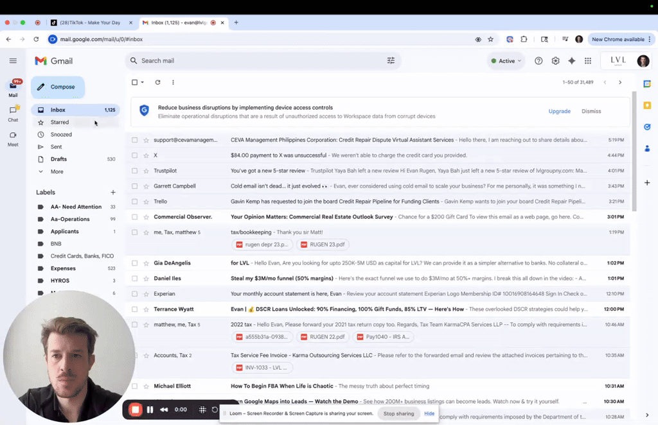Image resolution: width=658 pixels, height=425 pixels.
Task: Check the Gia DeAngelis email checkbox
Action: tap(134, 263)
